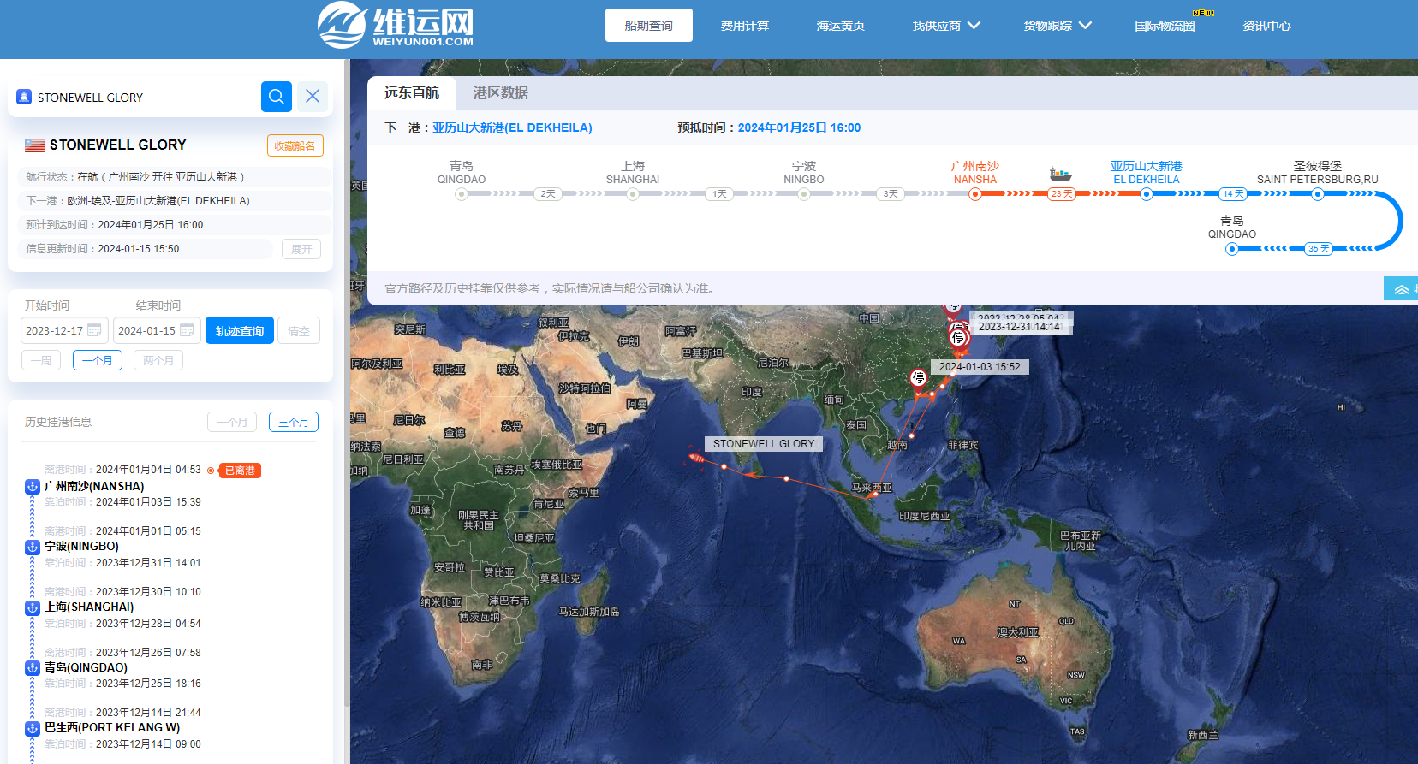Click the 巴生西(PORT KELANG W) history entry
This screenshot has width=1418, height=764.
[x=112, y=727]
